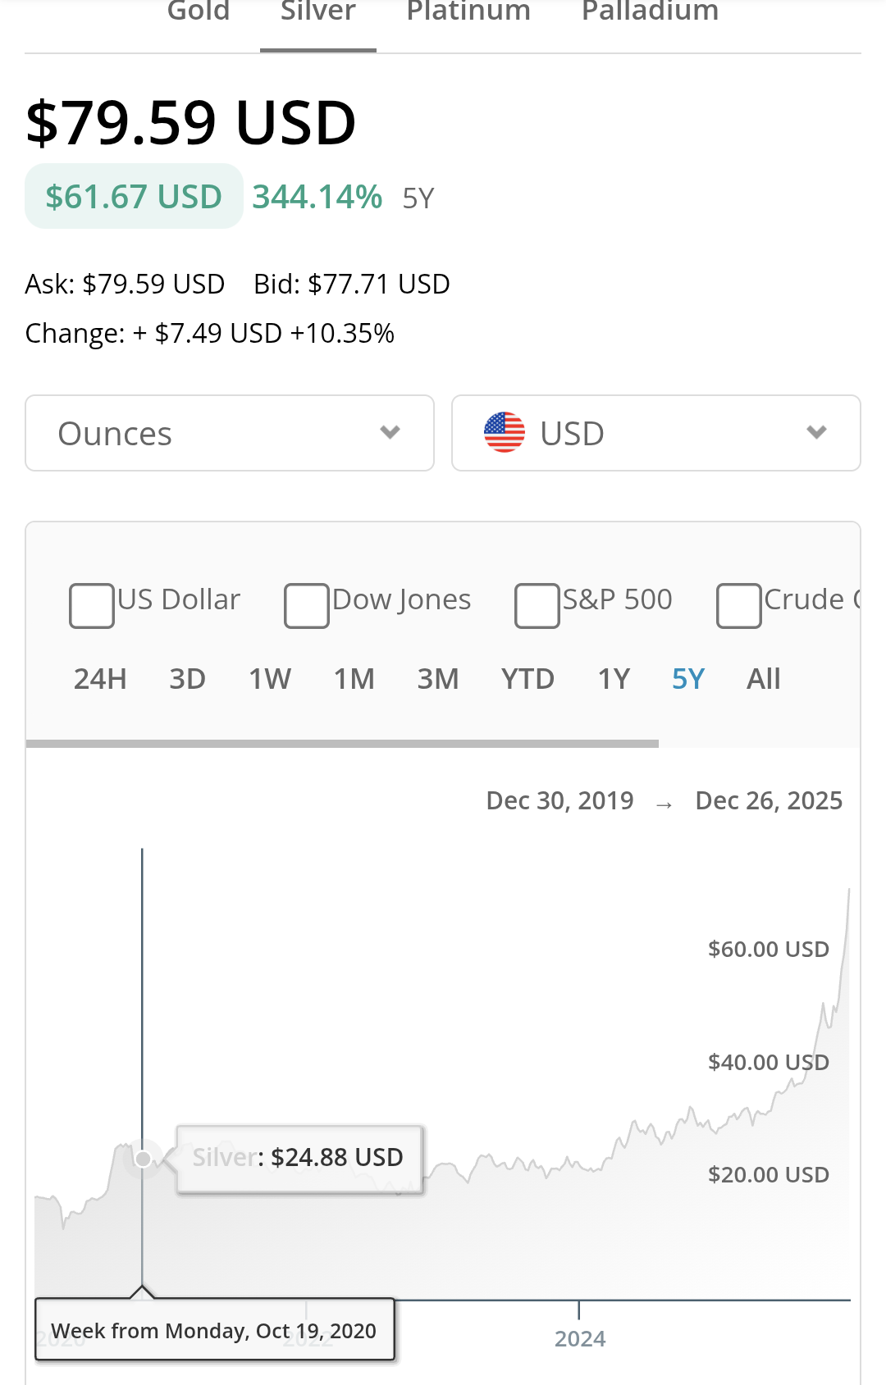Switch to the Gold tab

pyautogui.click(x=199, y=11)
